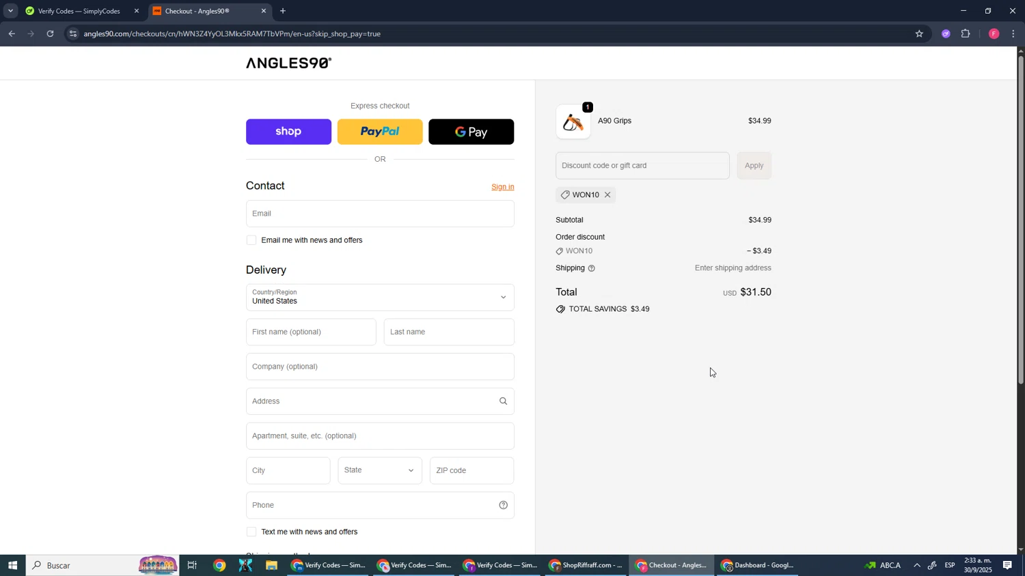This screenshot has height=576, width=1025.
Task: Open the Windows Start menu
Action: click(12, 565)
